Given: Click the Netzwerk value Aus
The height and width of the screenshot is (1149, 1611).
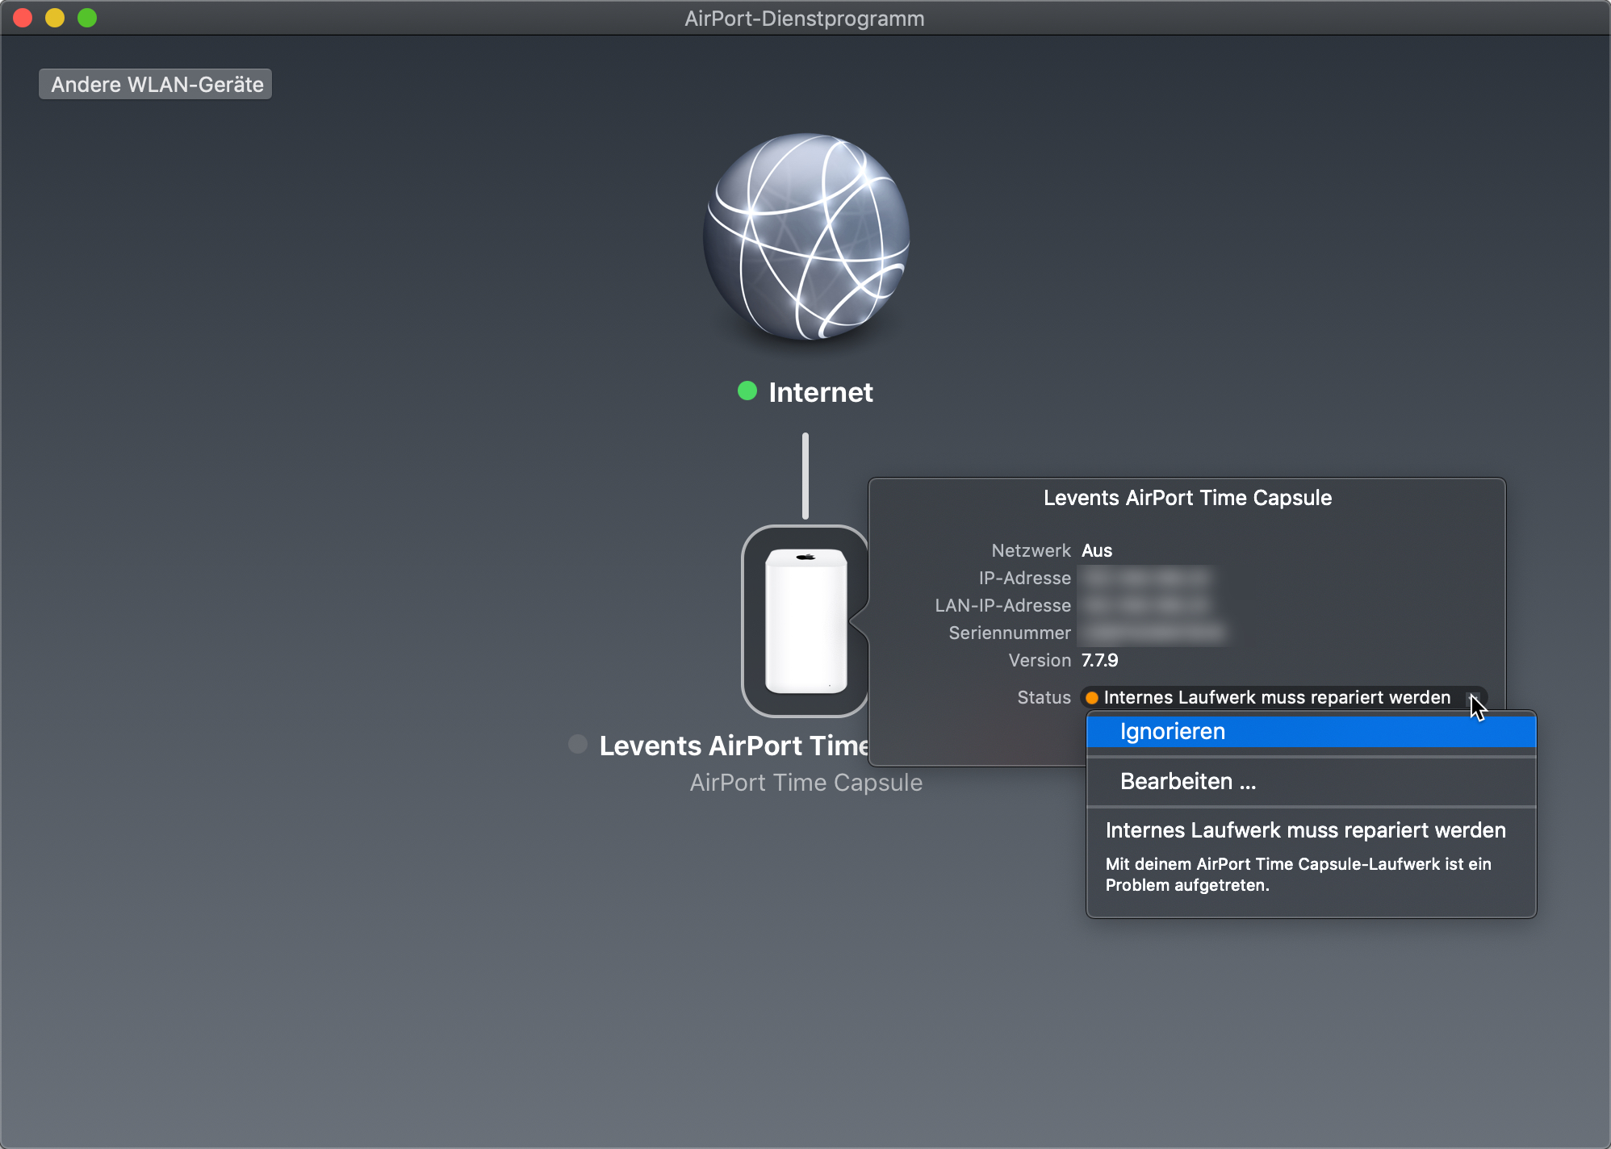Looking at the screenshot, I should coord(1097,550).
